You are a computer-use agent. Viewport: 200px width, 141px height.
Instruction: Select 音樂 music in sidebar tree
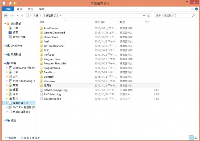[16, 85]
